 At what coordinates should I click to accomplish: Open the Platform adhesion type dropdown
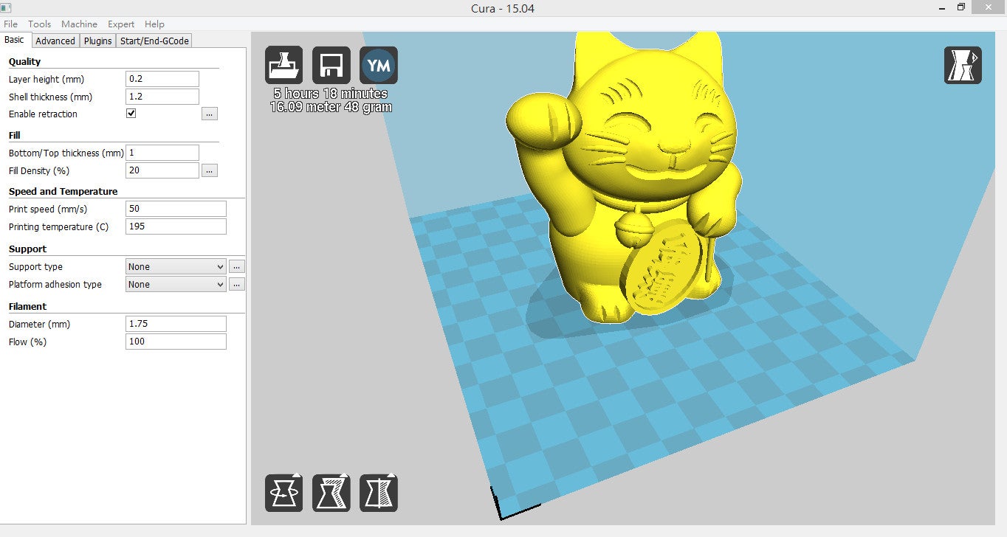176,284
